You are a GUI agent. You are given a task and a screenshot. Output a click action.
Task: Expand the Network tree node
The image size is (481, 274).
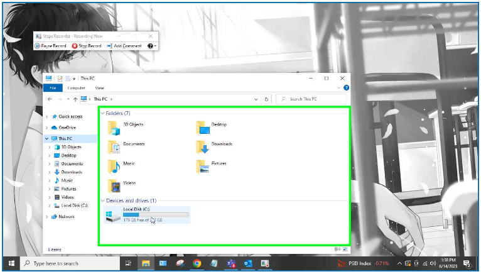47,217
